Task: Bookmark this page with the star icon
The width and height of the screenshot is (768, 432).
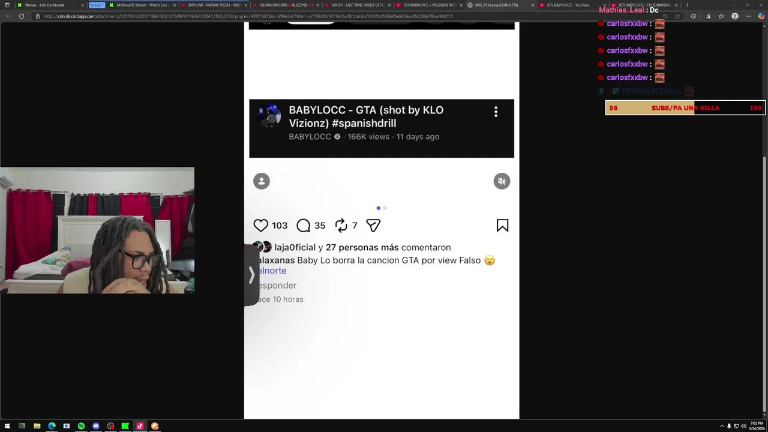Action: pos(677,16)
